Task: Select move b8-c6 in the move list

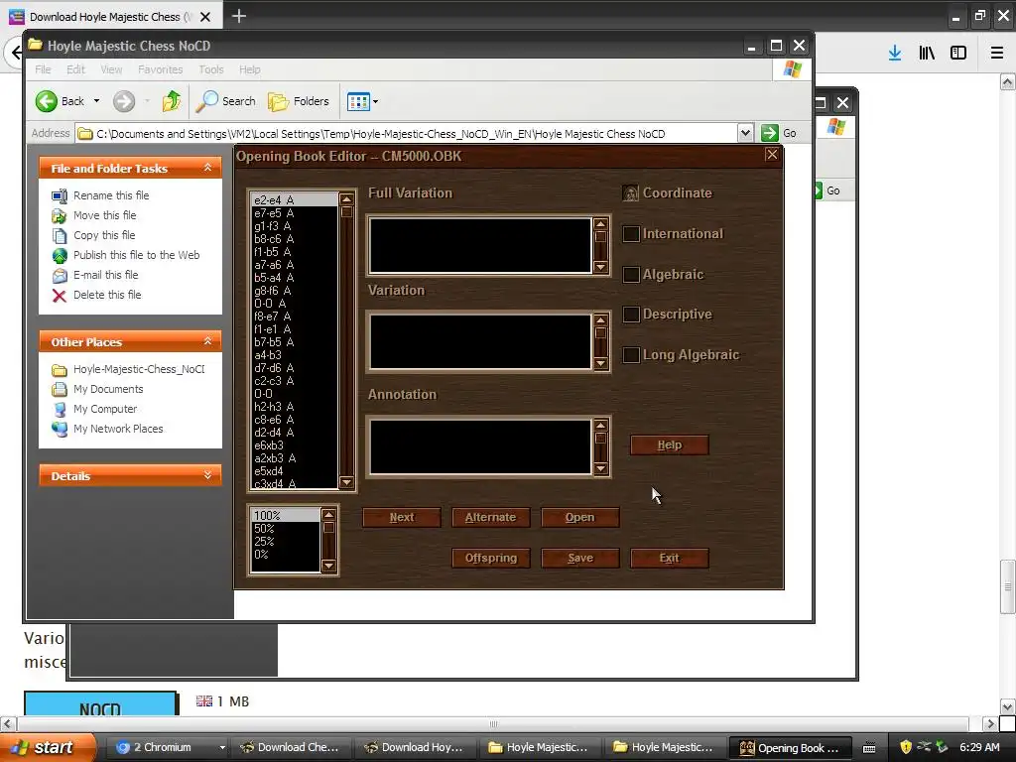Action: [294, 239]
